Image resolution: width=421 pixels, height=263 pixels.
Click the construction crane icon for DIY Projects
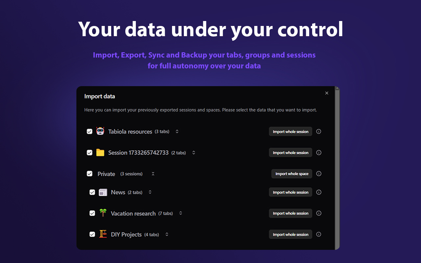click(103, 234)
